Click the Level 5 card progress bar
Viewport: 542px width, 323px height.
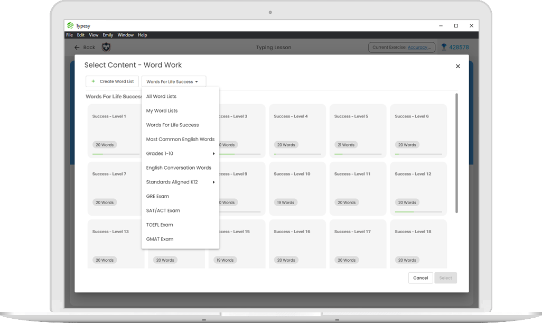[x=358, y=154]
